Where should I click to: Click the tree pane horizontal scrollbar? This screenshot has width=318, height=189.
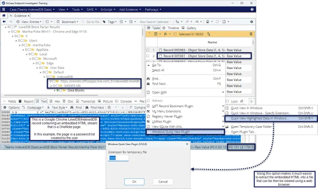[51, 95]
